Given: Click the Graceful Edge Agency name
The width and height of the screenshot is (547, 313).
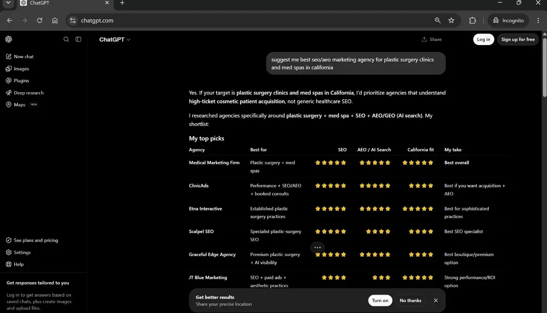Looking at the screenshot, I should click(212, 255).
